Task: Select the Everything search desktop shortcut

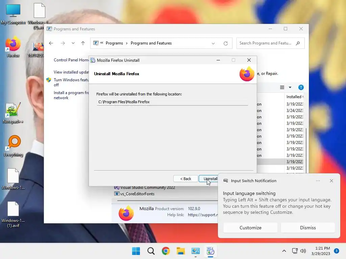Action: [x=13, y=146]
